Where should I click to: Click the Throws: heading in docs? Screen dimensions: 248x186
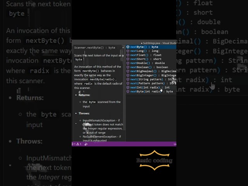point(84,114)
